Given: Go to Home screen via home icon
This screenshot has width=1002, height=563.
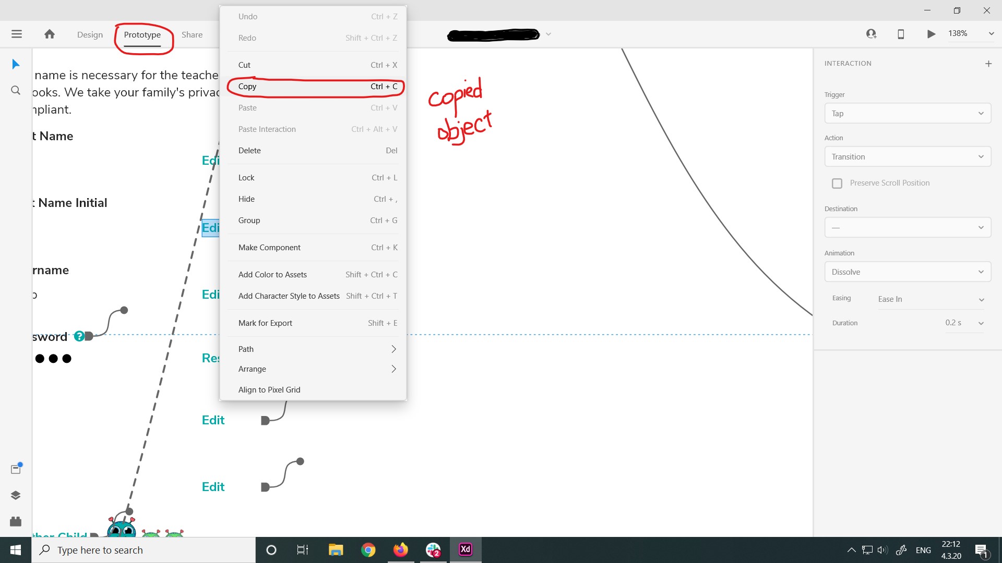Looking at the screenshot, I should (x=49, y=34).
